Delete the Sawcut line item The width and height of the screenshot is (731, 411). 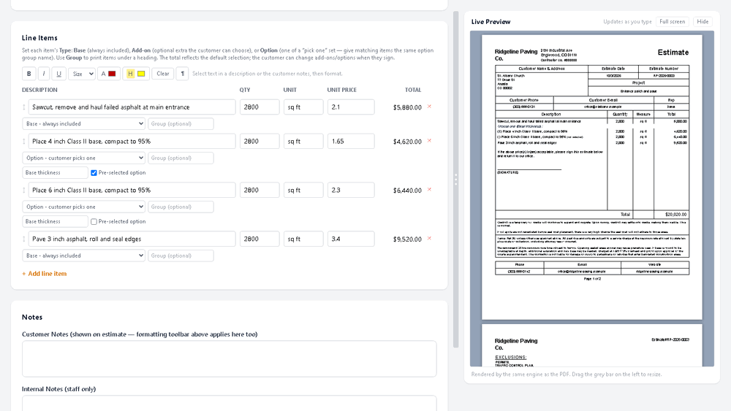coord(429,107)
